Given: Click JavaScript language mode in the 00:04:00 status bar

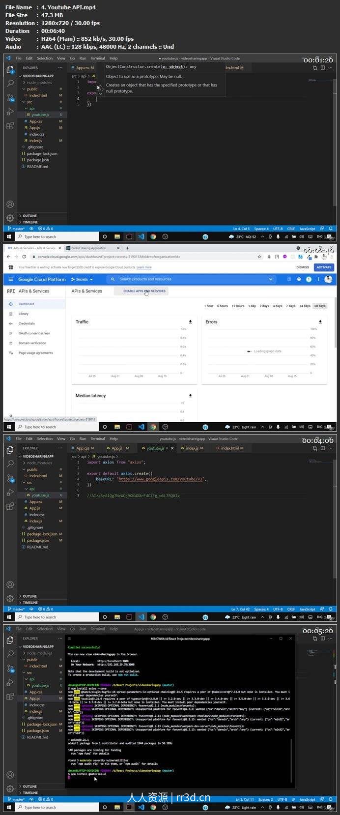Looking at the screenshot, I should [x=307, y=609].
